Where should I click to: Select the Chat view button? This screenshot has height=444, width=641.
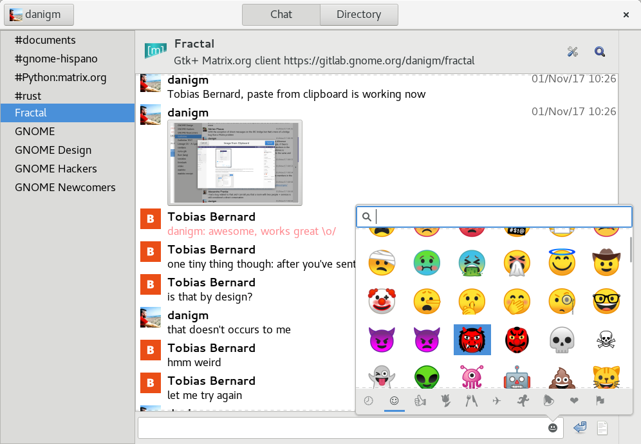(281, 14)
